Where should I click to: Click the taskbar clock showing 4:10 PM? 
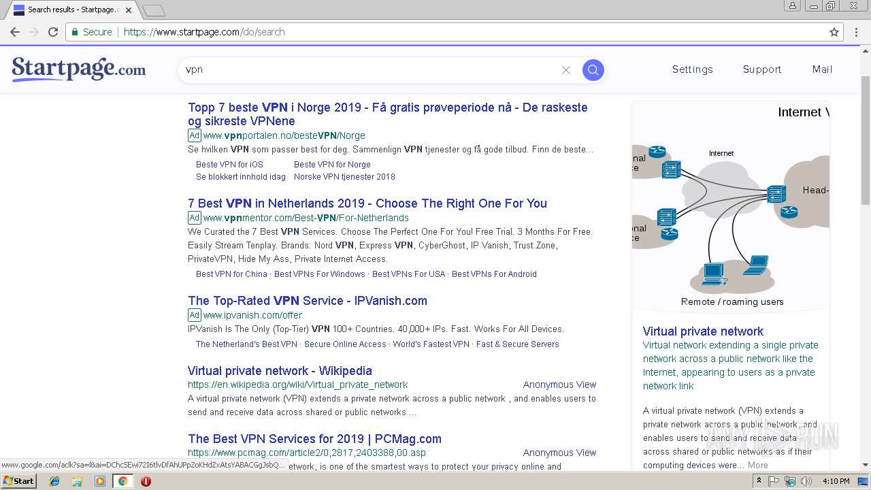tap(836, 481)
